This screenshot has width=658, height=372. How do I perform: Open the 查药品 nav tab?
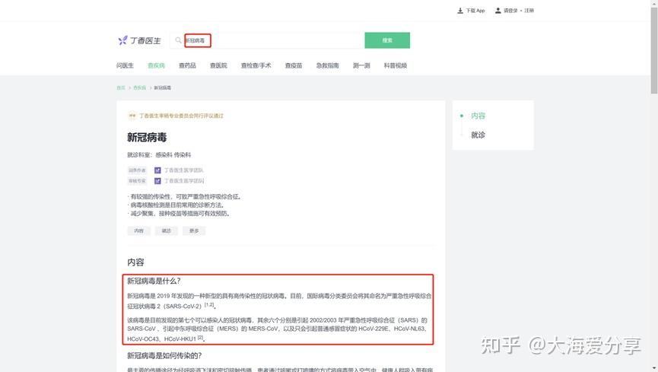coord(187,65)
